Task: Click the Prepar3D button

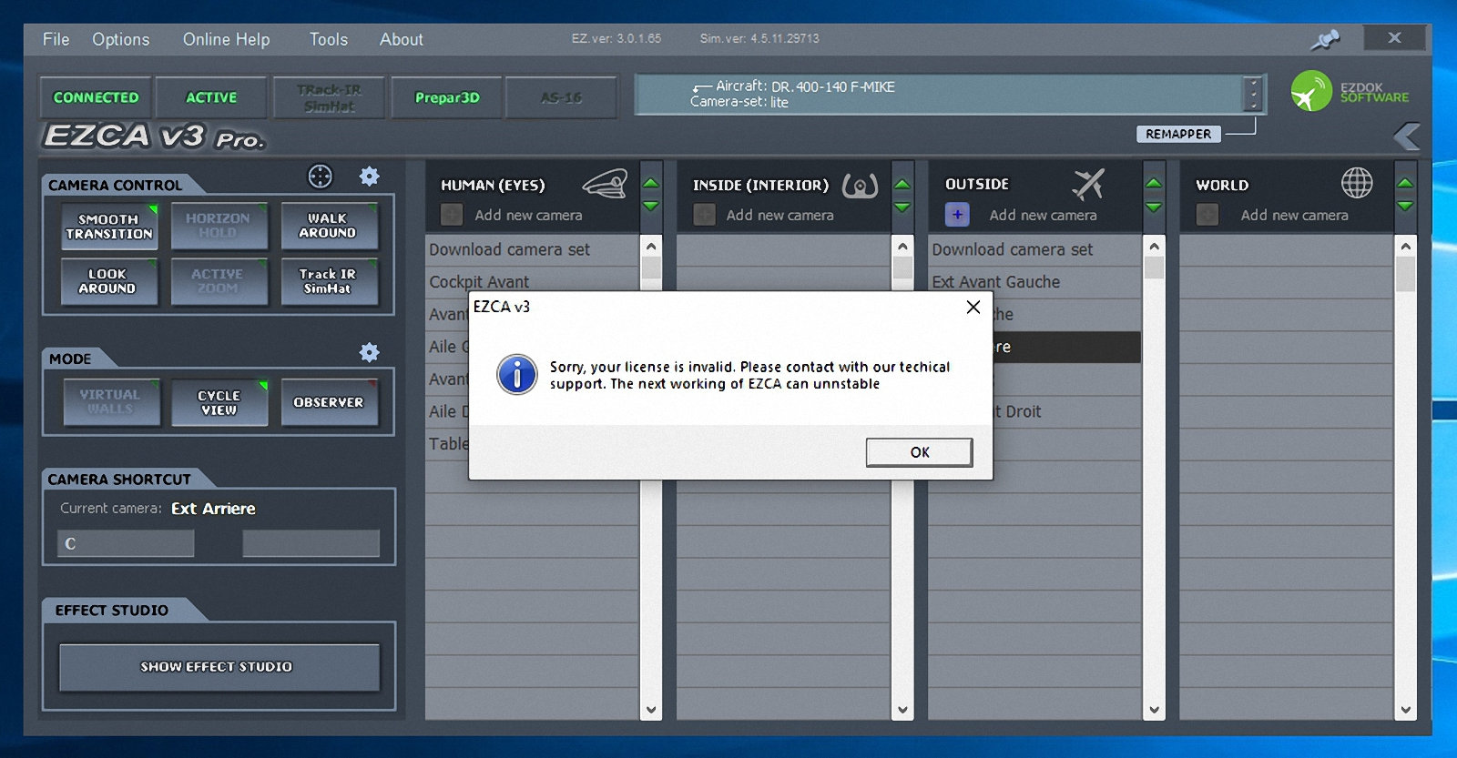Action: point(446,97)
